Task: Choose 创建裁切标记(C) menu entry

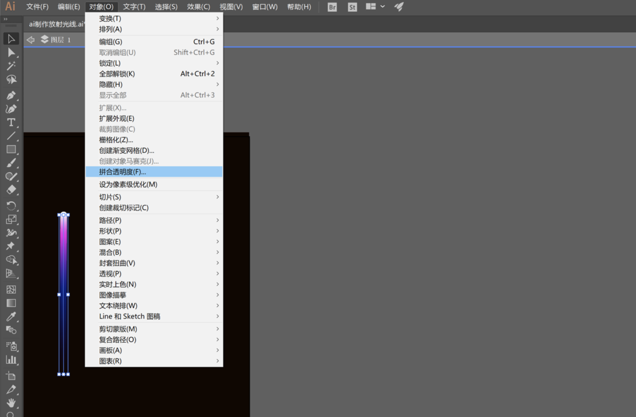Action: pos(154,207)
